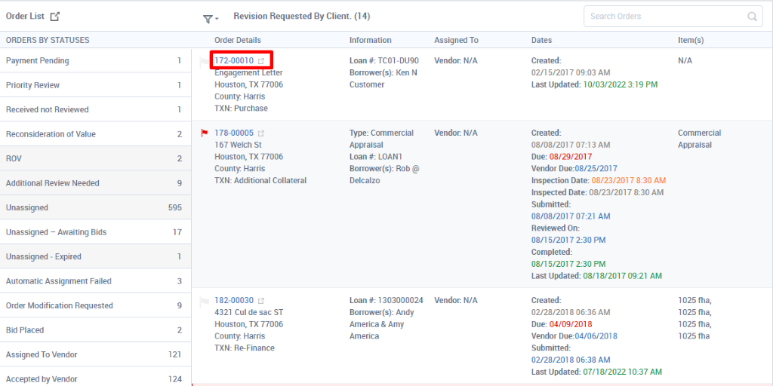Click due date 04/09/2018

pyautogui.click(x=569, y=324)
